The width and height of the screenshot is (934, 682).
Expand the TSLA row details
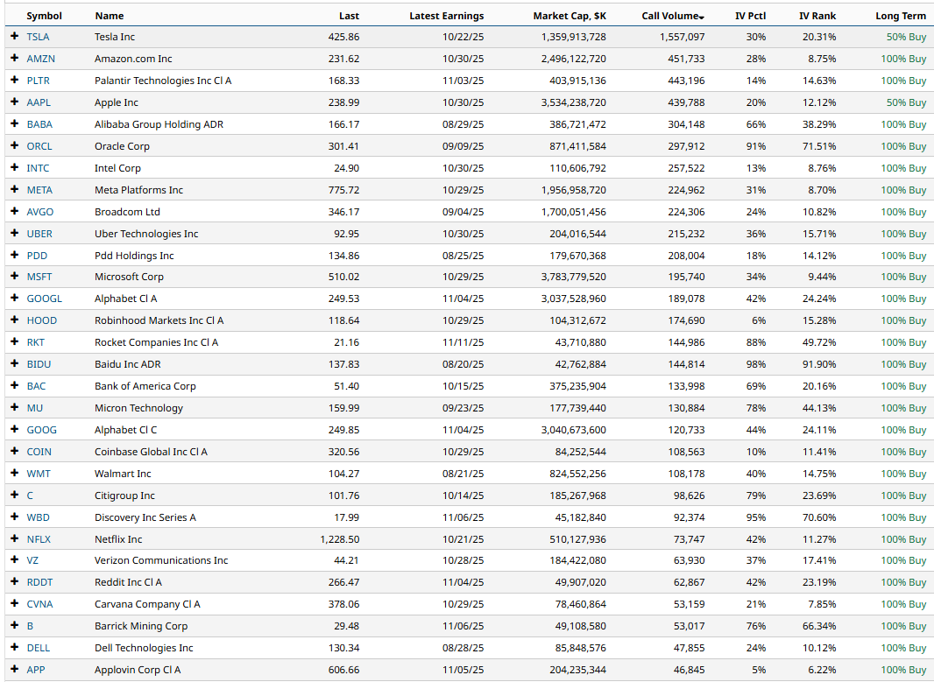tap(15, 36)
